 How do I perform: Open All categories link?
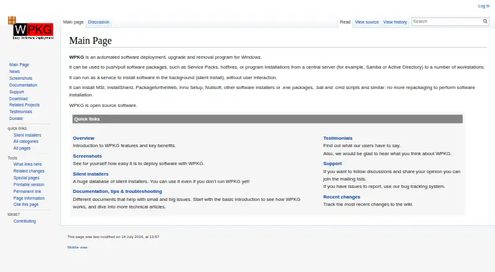pos(25,142)
